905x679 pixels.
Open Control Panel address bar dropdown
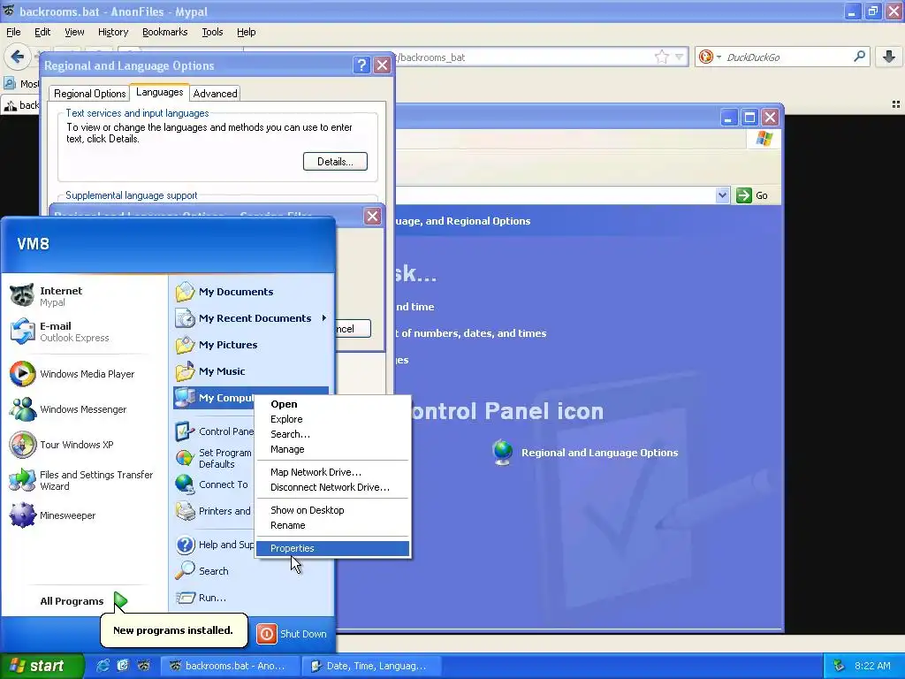[x=722, y=195]
